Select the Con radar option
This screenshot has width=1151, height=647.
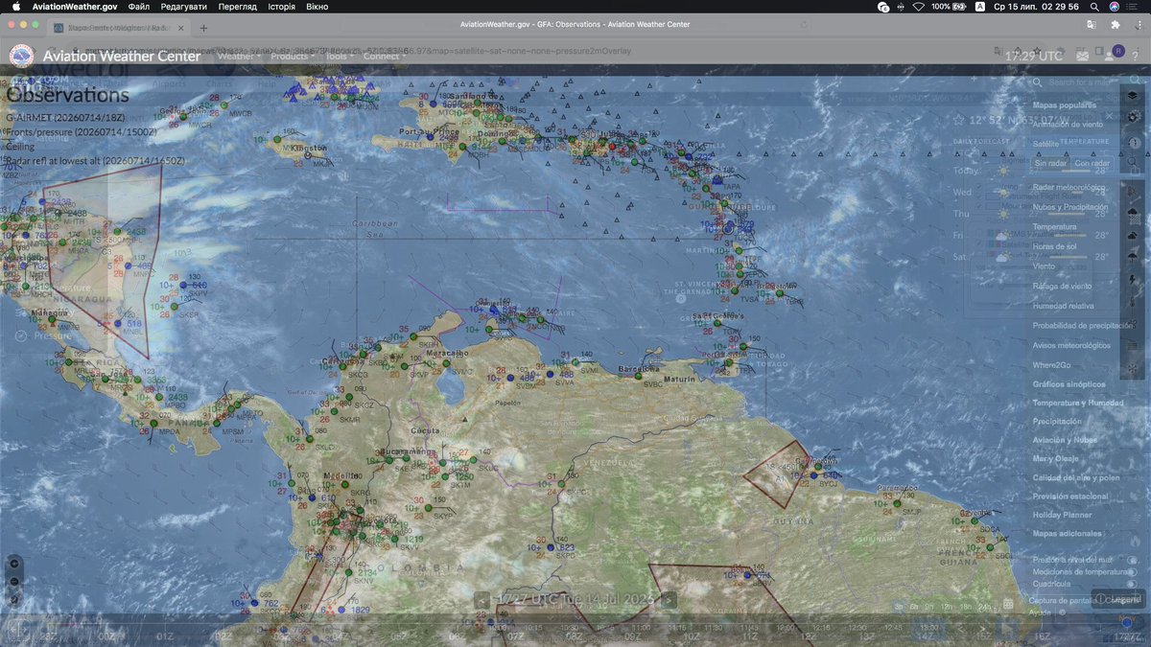1092,163
